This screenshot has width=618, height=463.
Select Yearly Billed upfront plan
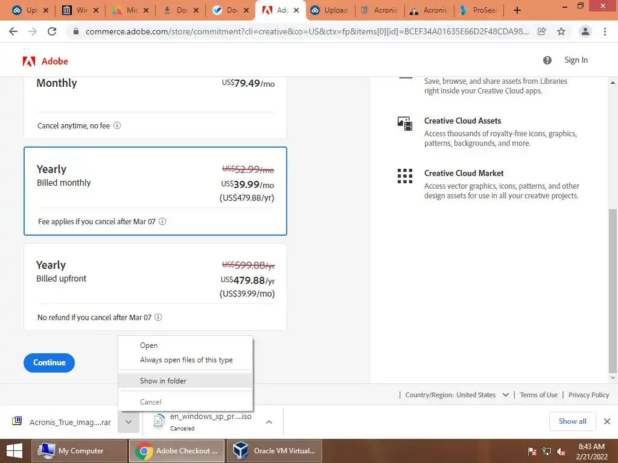(x=155, y=287)
